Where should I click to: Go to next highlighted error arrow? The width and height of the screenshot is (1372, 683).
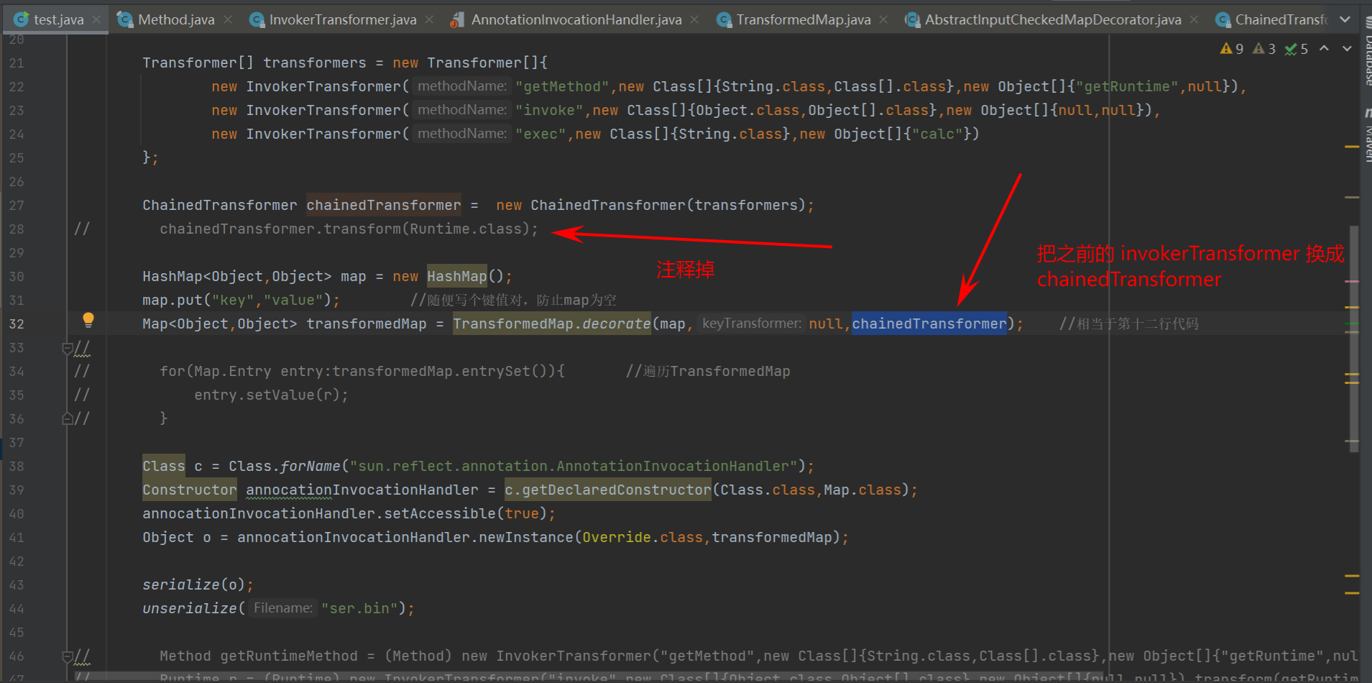tap(1347, 48)
